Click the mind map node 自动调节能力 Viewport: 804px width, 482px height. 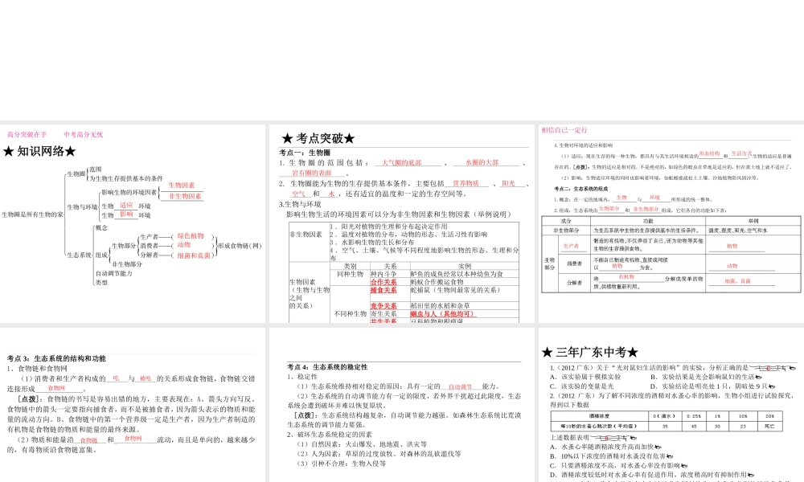[x=114, y=273]
